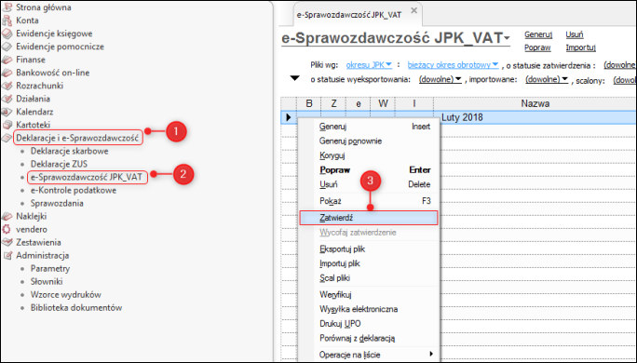Choose Scal pliki in context menu
Viewport: 637px width, 363px height.
click(369, 278)
